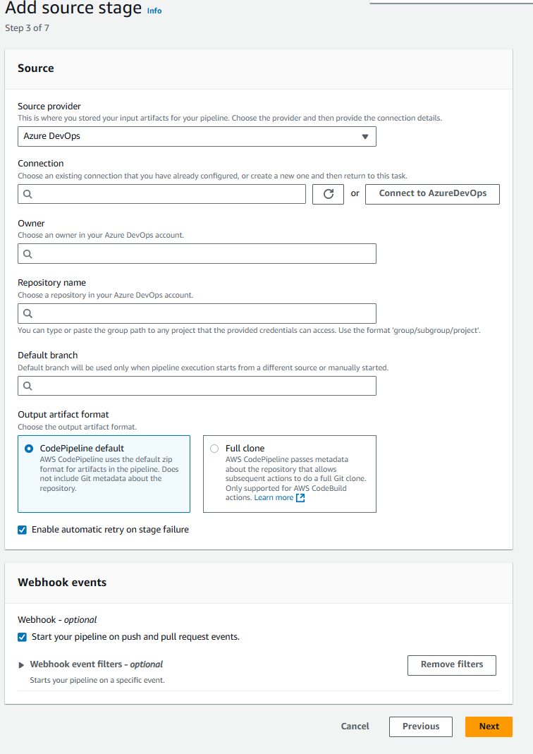Click the Next button
The image size is (533, 754).
click(x=489, y=726)
